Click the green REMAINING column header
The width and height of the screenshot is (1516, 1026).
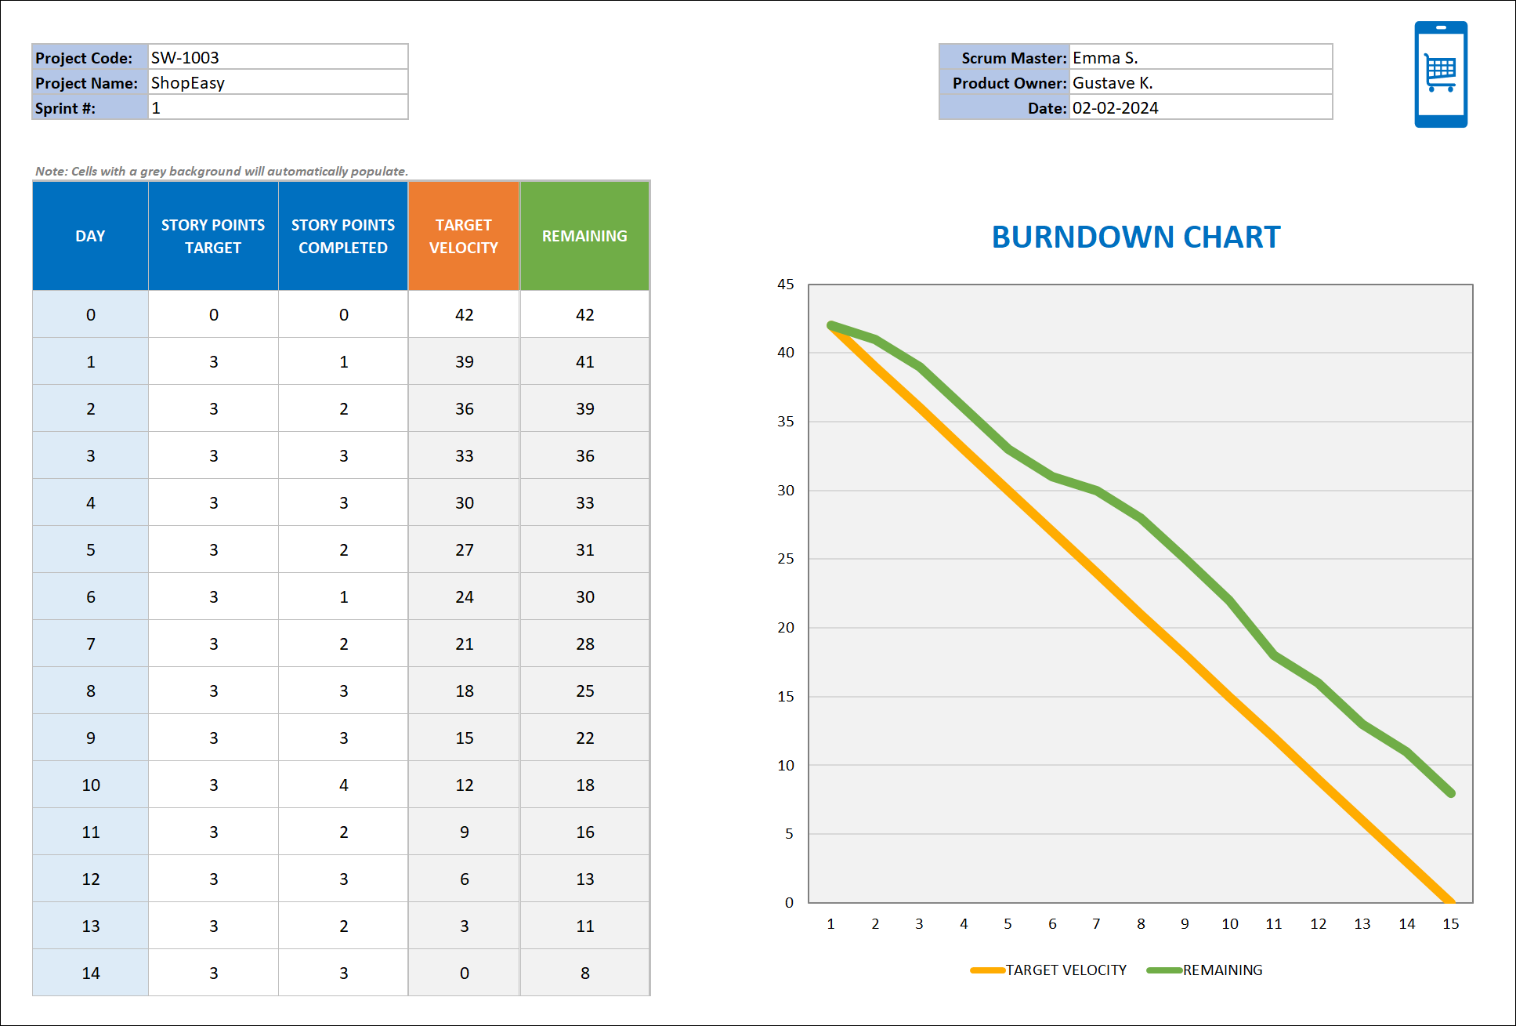(x=584, y=235)
